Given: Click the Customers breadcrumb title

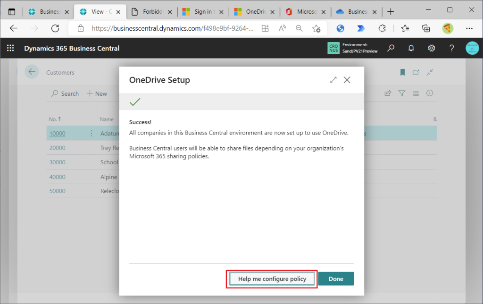Looking at the screenshot, I should [x=60, y=72].
